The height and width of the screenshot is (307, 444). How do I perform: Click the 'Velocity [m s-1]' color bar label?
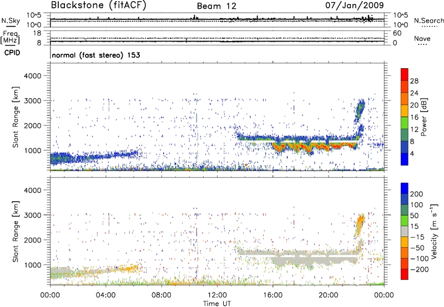[x=433, y=231]
